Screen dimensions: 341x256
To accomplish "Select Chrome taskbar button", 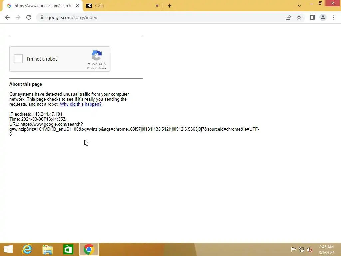I will (89, 249).
